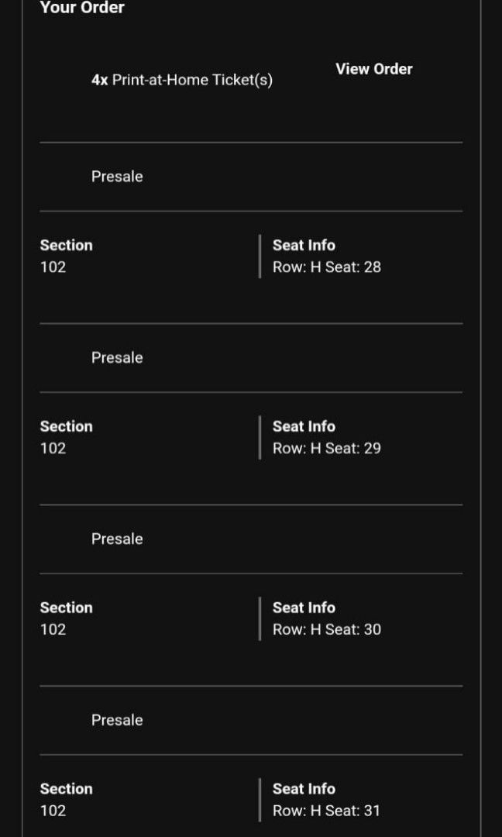Select the divider line above first Presale

(251, 143)
